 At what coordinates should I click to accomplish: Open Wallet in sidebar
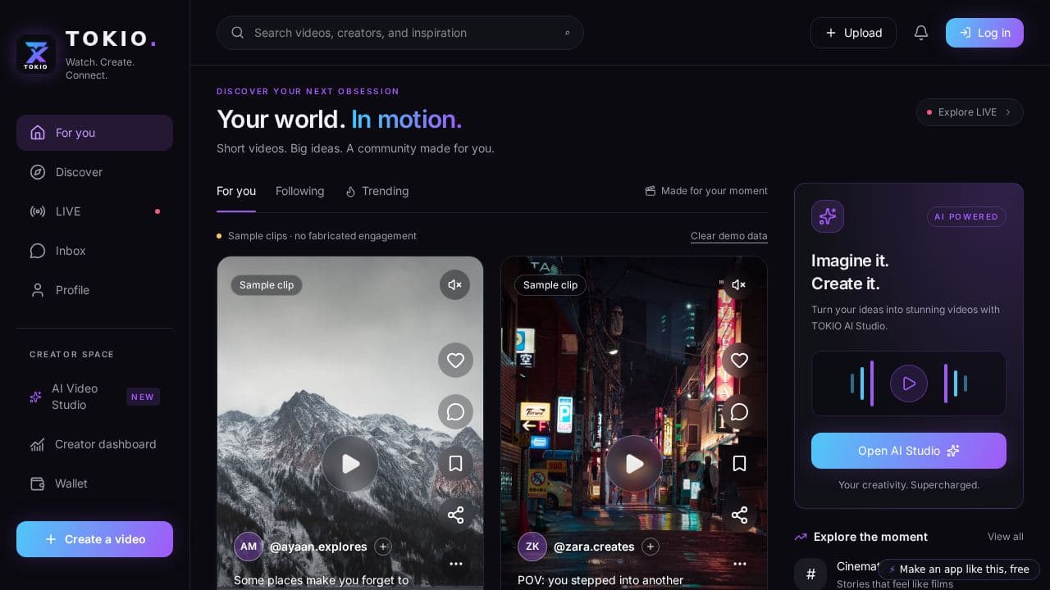[94, 483]
